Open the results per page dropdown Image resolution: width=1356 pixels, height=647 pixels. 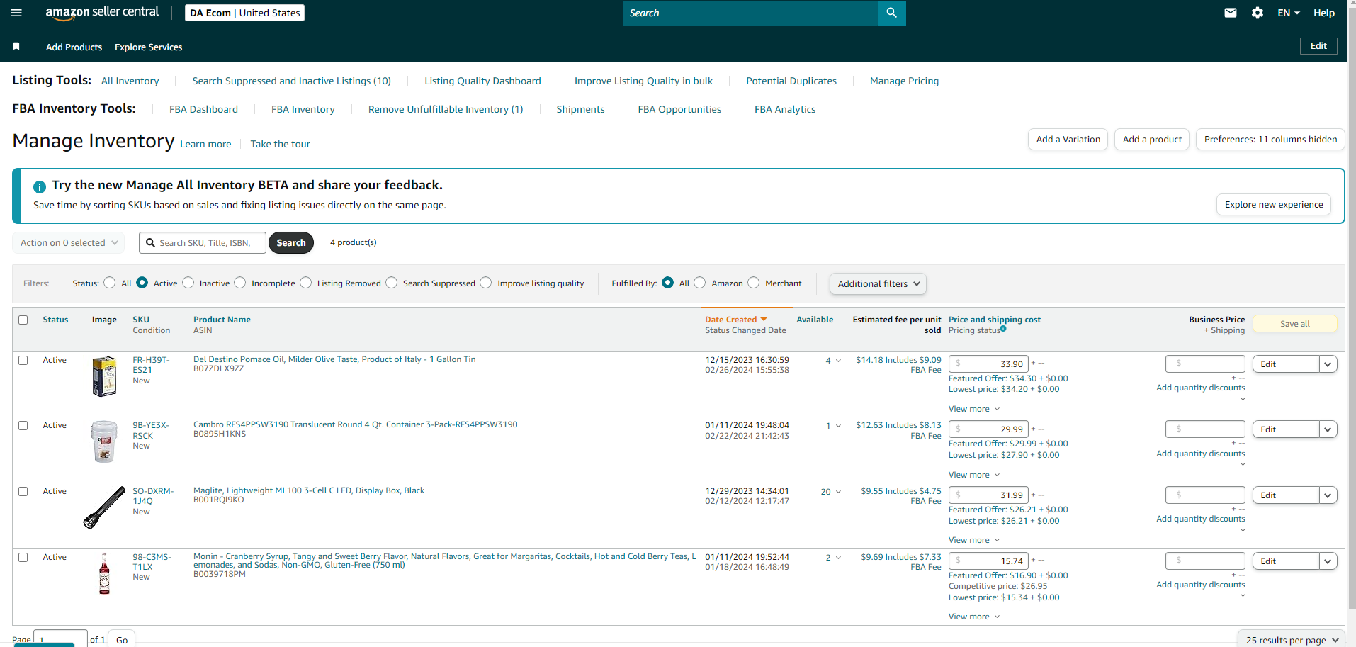(1292, 639)
